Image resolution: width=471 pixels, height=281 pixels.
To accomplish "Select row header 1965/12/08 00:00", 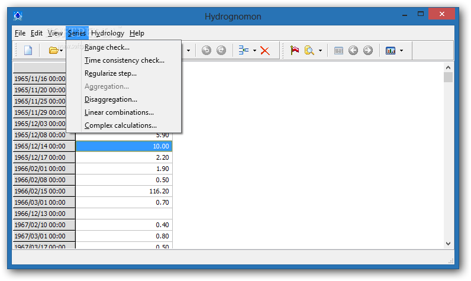I will click(44, 135).
